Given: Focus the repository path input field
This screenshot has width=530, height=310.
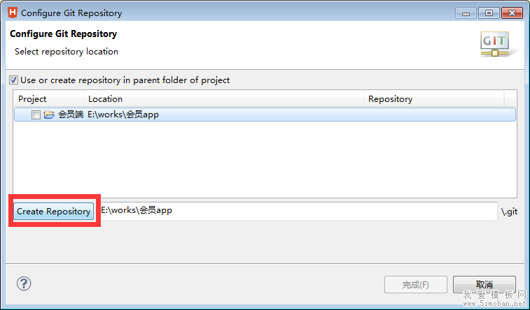Looking at the screenshot, I should click(298, 210).
